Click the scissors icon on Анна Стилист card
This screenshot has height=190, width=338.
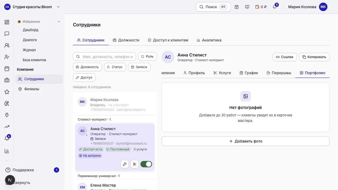point(135,164)
